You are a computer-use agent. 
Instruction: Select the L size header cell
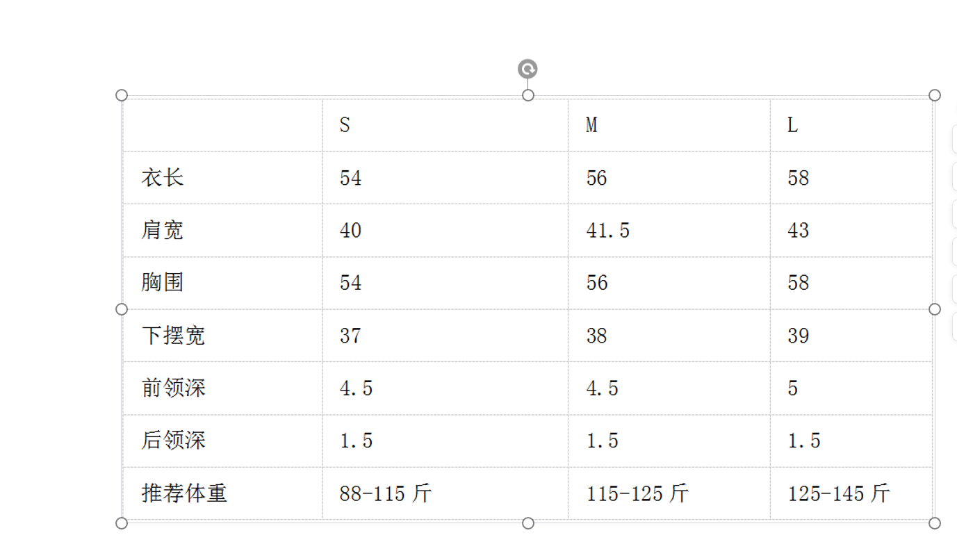[x=851, y=125]
